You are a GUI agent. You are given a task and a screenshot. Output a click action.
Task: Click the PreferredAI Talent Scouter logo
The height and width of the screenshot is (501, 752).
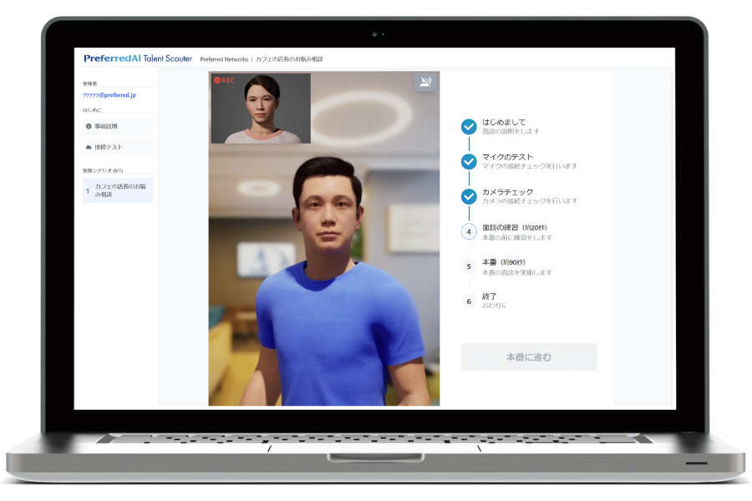pos(138,58)
